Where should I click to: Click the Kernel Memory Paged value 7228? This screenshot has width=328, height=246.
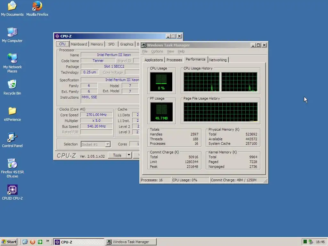click(253, 162)
